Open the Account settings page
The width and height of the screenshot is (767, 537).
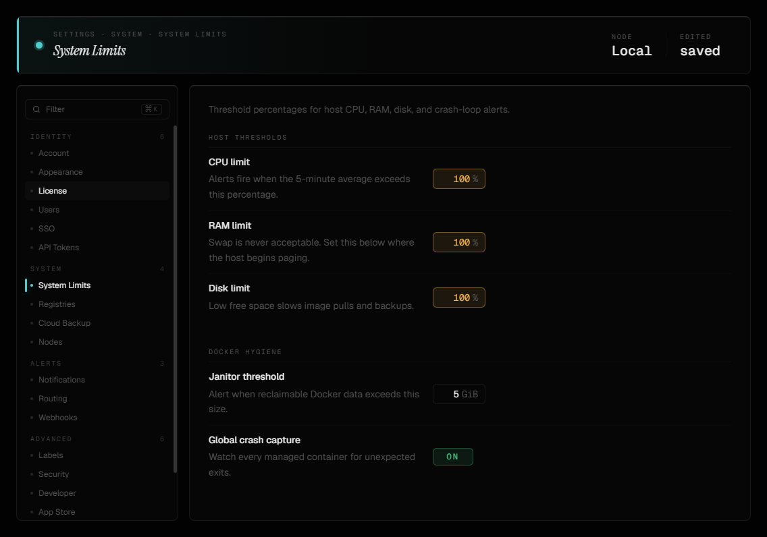(x=97, y=153)
